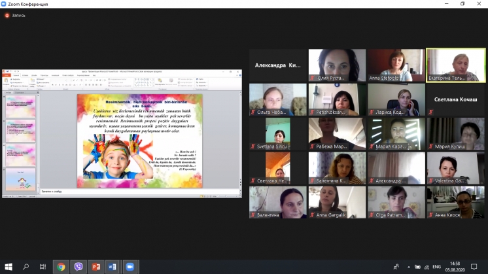Click the ENG language indicator

tap(436, 266)
